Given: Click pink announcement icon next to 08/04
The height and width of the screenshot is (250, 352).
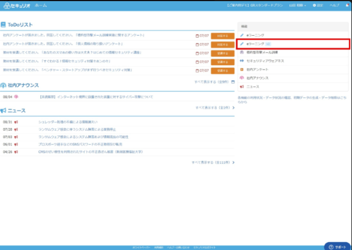Looking at the screenshot, I should point(16,97).
